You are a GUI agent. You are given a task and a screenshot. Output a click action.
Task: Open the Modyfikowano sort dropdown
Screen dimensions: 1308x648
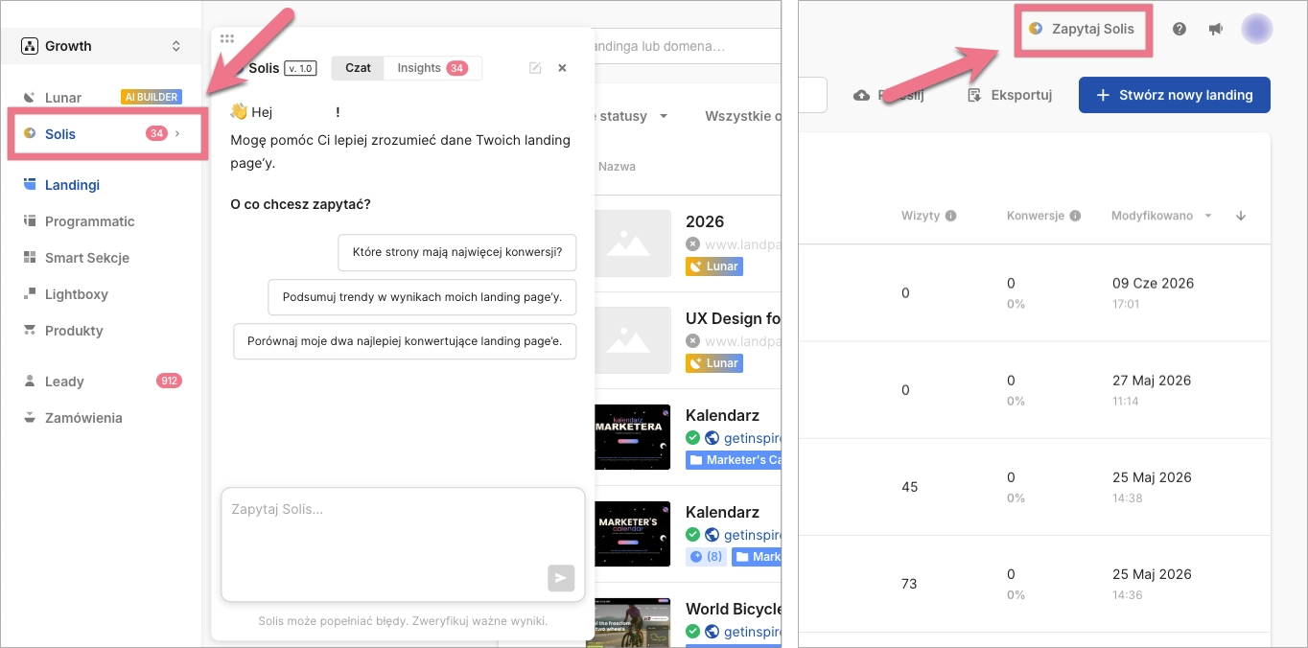coord(1162,216)
